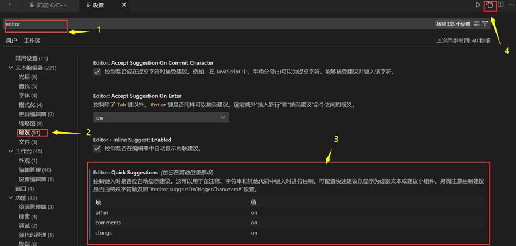Open Accept Suggestion On Enter dropdown
The image size is (516, 246).
tap(161, 117)
